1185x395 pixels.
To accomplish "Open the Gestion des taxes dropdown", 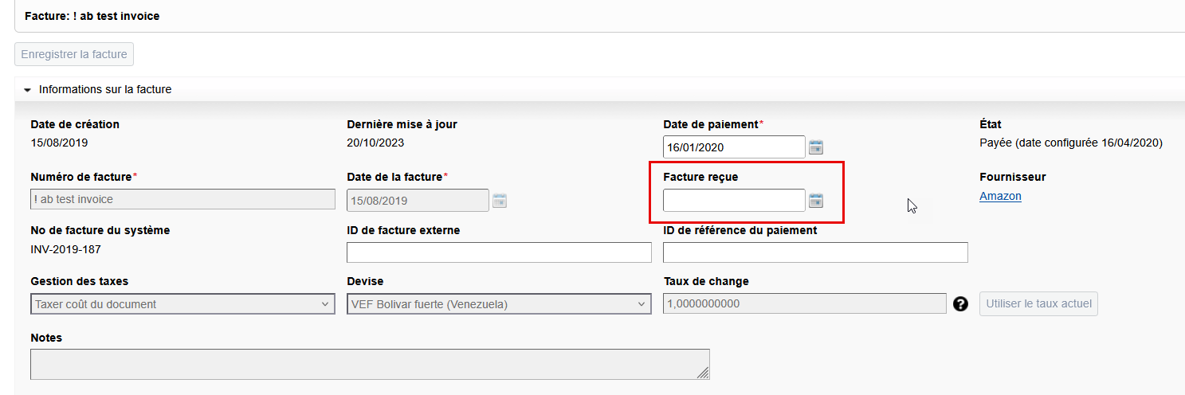I will 182,303.
